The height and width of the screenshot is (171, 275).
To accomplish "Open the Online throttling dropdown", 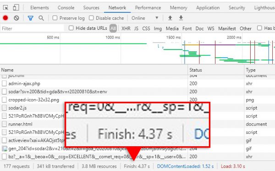I will pos(145,18).
